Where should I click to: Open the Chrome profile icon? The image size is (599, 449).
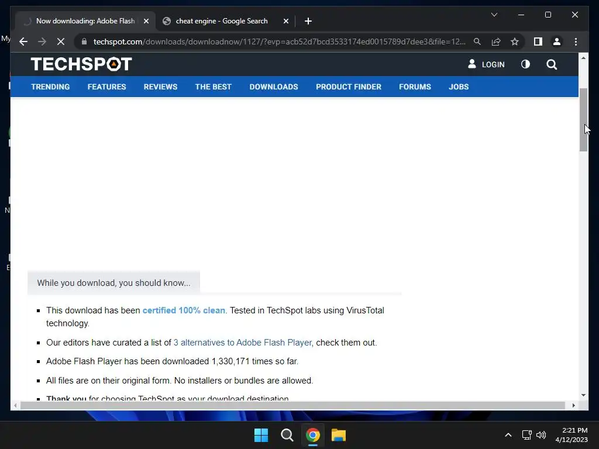557,42
